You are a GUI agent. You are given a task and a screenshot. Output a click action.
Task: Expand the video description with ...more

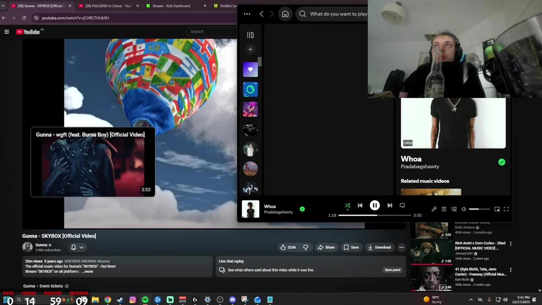87,272
